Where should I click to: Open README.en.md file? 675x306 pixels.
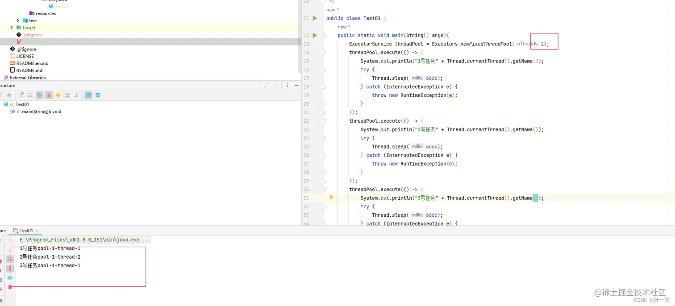click(x=29, y=63)
